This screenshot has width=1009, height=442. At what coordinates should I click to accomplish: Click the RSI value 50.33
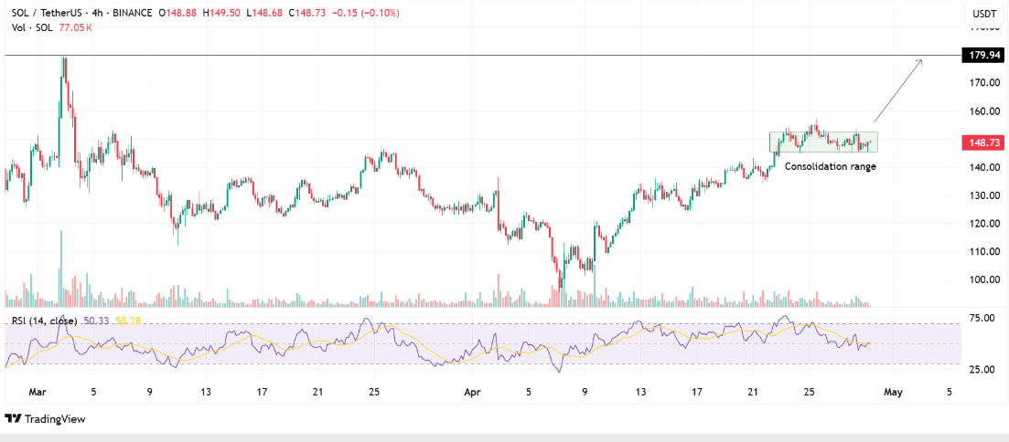[x=96, y=320]
